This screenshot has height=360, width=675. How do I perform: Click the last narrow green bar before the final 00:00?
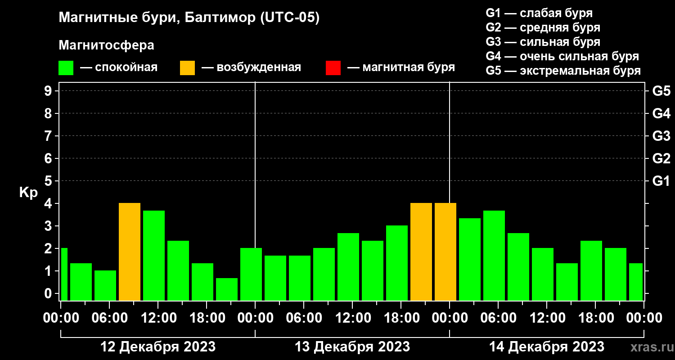click(x=636, y=282)
